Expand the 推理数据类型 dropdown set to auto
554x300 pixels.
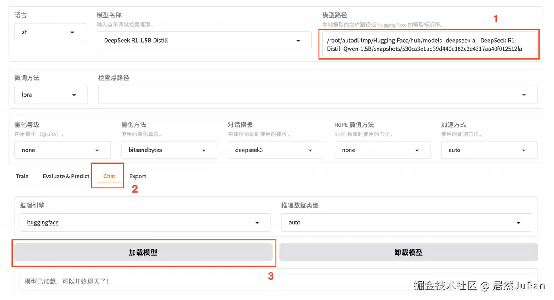click(407, 222)
